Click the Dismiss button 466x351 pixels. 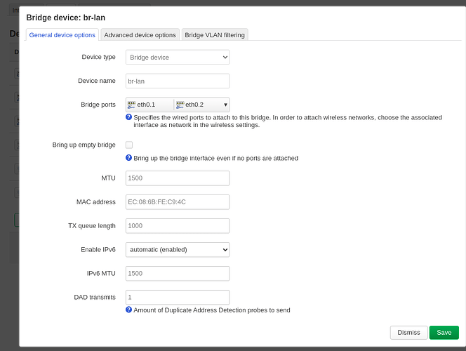point(408,332)
